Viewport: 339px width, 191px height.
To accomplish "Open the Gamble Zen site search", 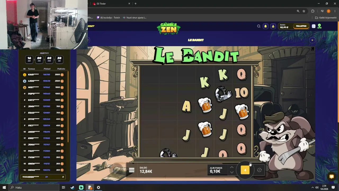I will [259, 26].
